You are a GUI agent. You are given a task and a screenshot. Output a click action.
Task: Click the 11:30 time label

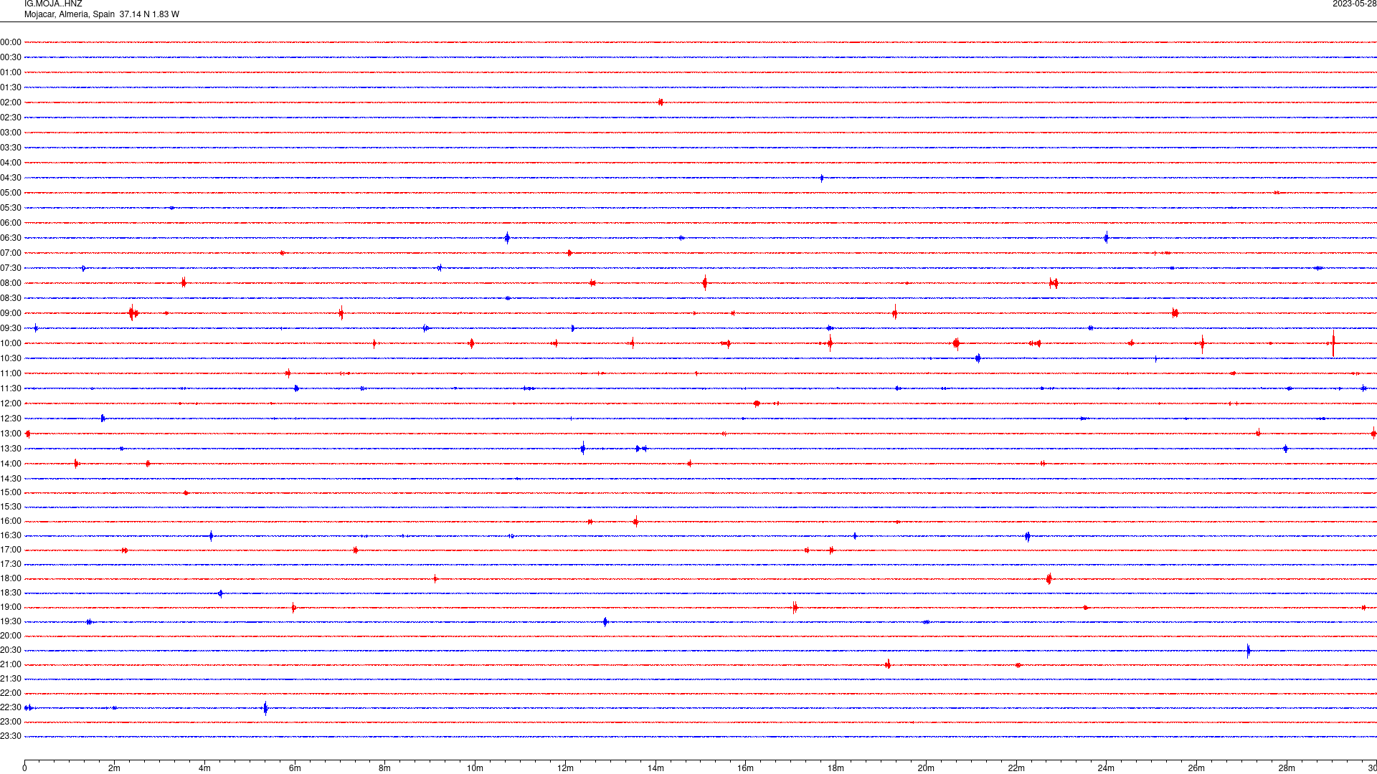[11, 388]
